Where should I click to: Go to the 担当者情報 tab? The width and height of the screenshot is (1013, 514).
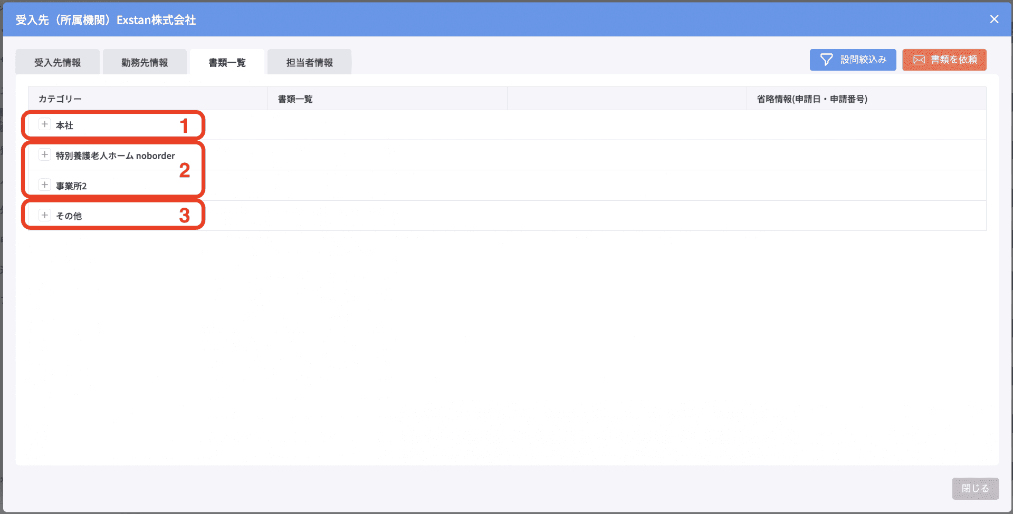coord(309,62)
